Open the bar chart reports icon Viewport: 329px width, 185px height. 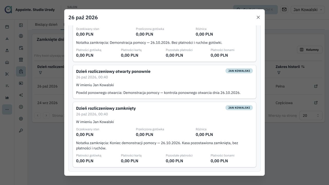click(x=7, y=98)
